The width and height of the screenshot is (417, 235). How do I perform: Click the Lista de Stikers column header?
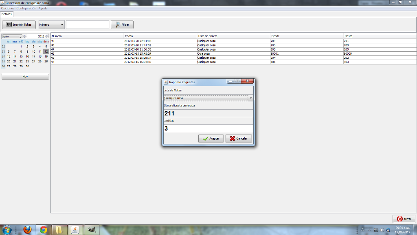pos(234,36)
